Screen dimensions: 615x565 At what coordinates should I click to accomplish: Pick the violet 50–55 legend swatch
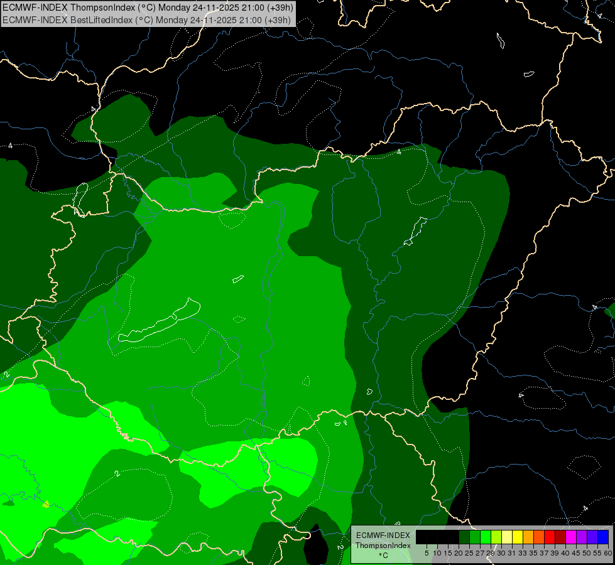tap(592, 537)
